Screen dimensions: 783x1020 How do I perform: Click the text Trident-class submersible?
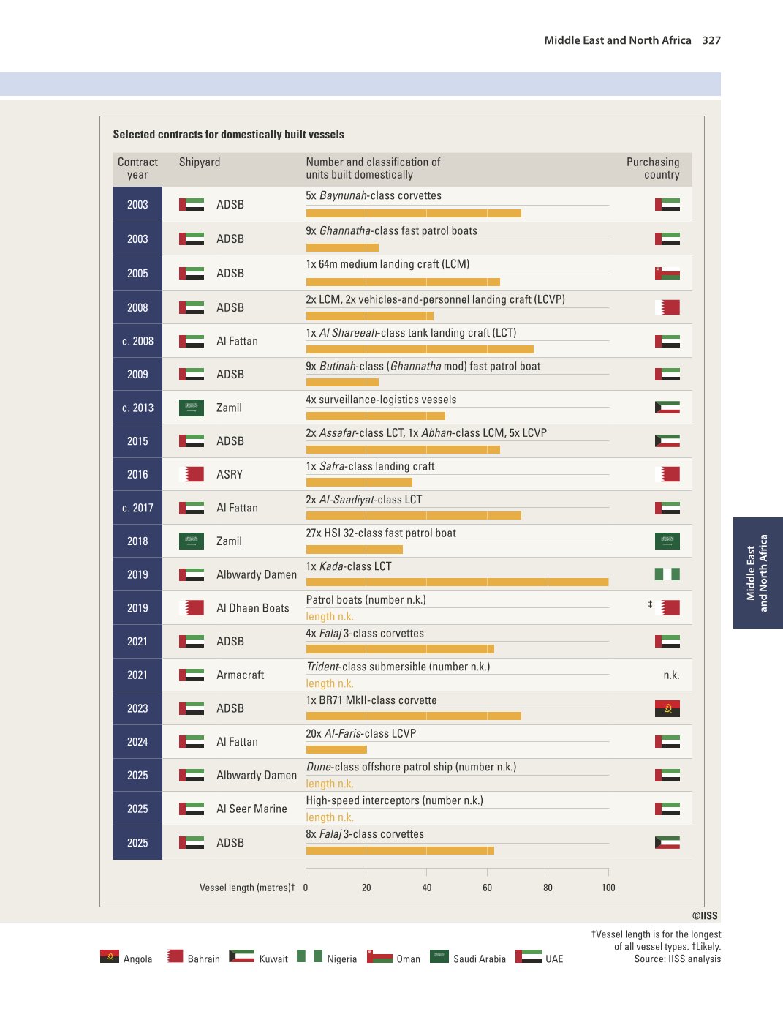[x=366, y=667]
